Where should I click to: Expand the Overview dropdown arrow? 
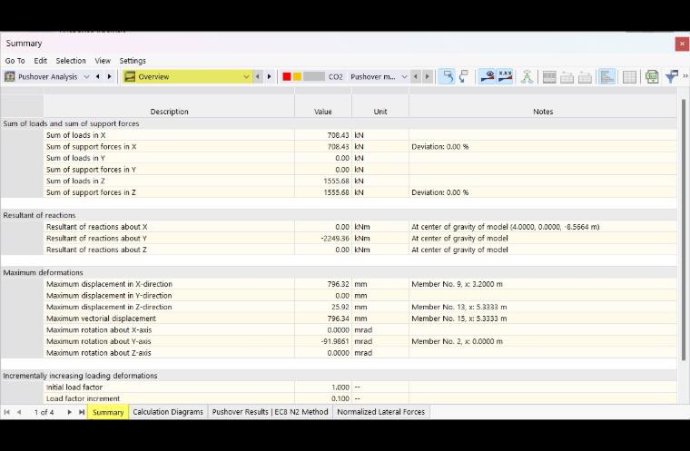point(246,76)
